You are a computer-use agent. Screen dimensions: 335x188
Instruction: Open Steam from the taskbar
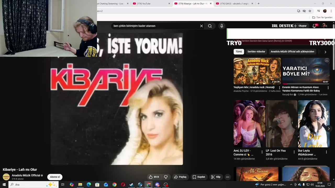pyautogui.click(x=131, y=185)
